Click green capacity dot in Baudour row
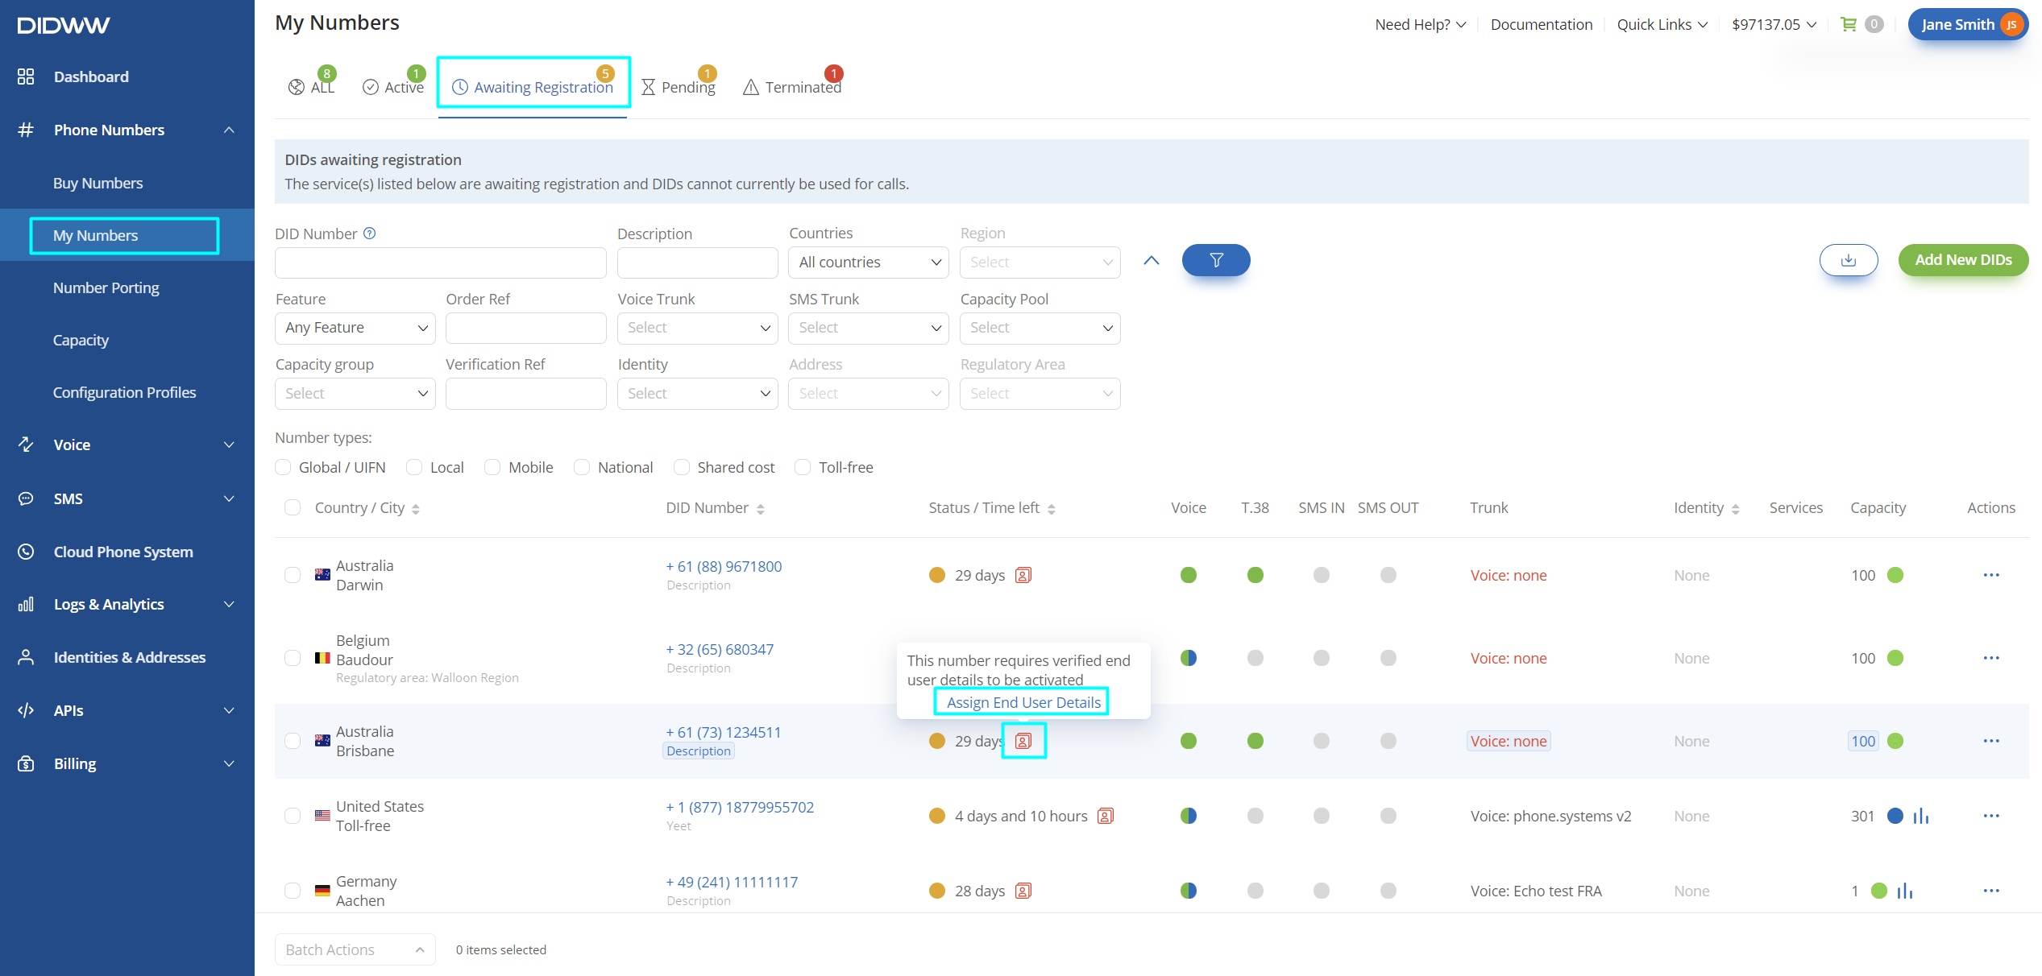 click(x=1895, y=658)
